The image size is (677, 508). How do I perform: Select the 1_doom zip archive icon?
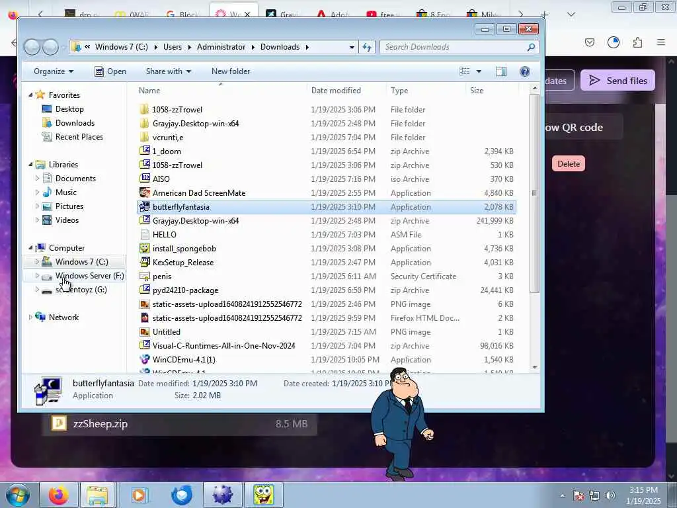[144, 151]
